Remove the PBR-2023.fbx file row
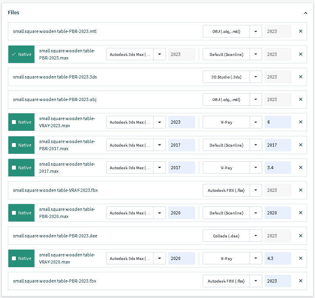The image size is (315, 298). pyautogui.click(x=300, y=281)
